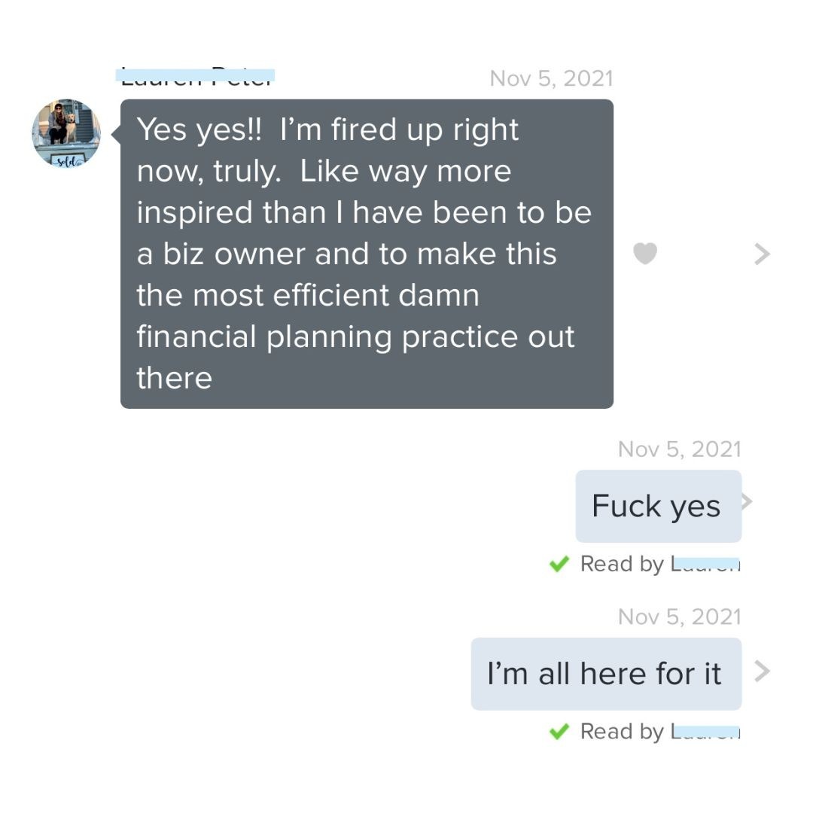Click green checkmark under "Fuck yes" message
This screenshot has height=813, width=813.
pos(559,564)
